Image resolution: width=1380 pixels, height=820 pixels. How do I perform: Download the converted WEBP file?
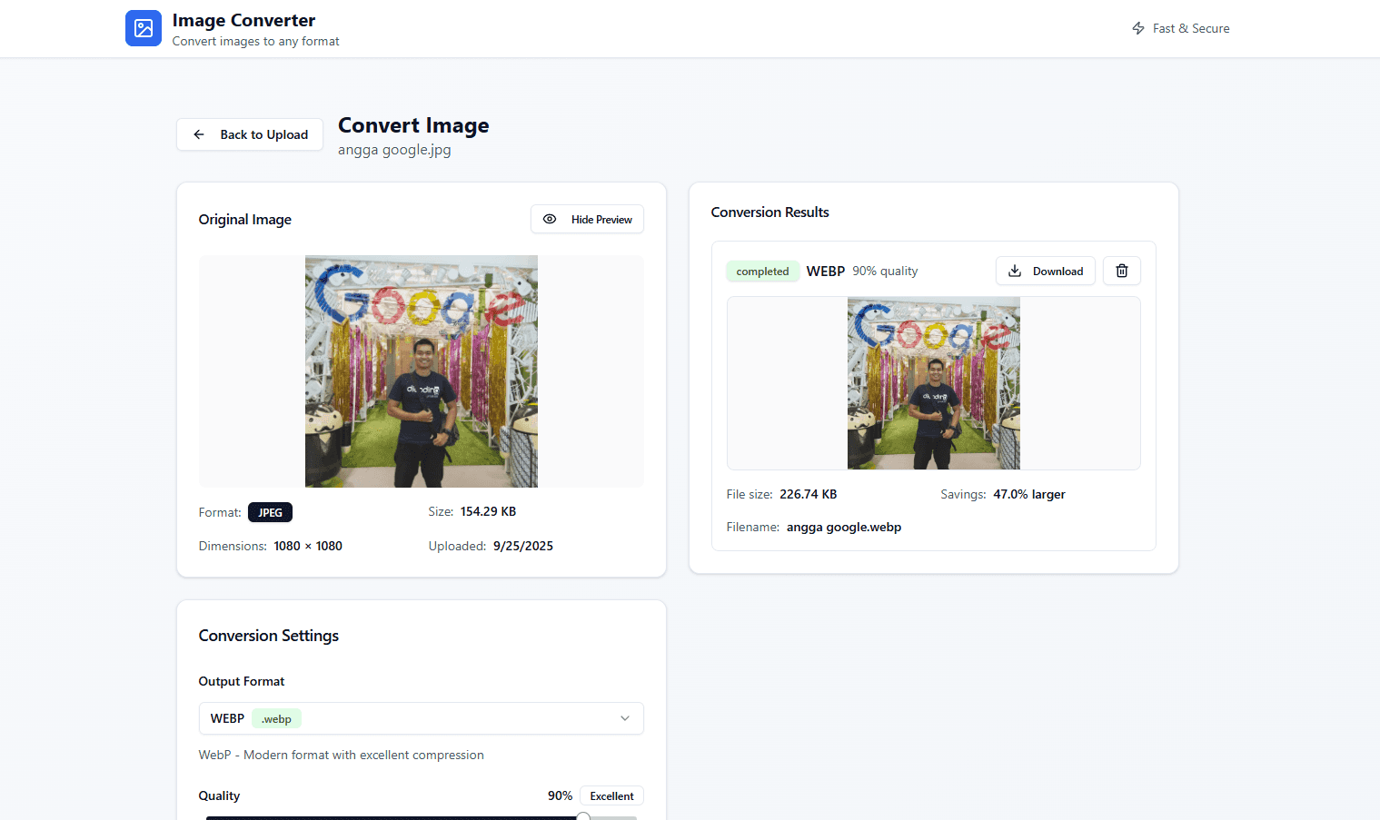[x=1046, y=271]
